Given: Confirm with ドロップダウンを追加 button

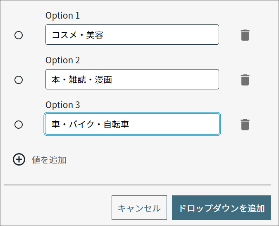Looking at the screenshot, I should (x=222, y=208).
